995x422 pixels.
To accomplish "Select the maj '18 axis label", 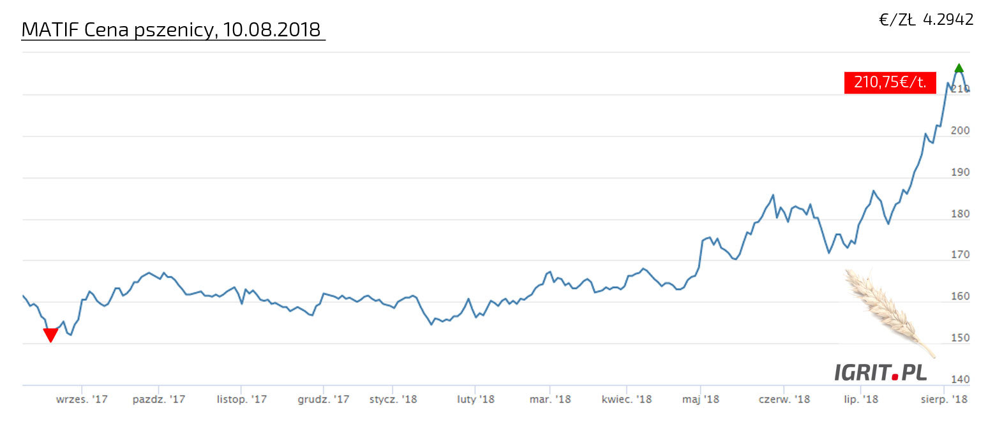I will click(x=700, y=400).
